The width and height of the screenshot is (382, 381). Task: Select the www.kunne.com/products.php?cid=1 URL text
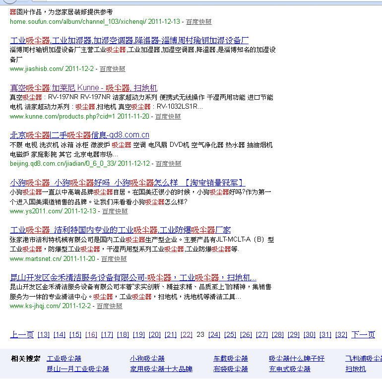(62, 117)
